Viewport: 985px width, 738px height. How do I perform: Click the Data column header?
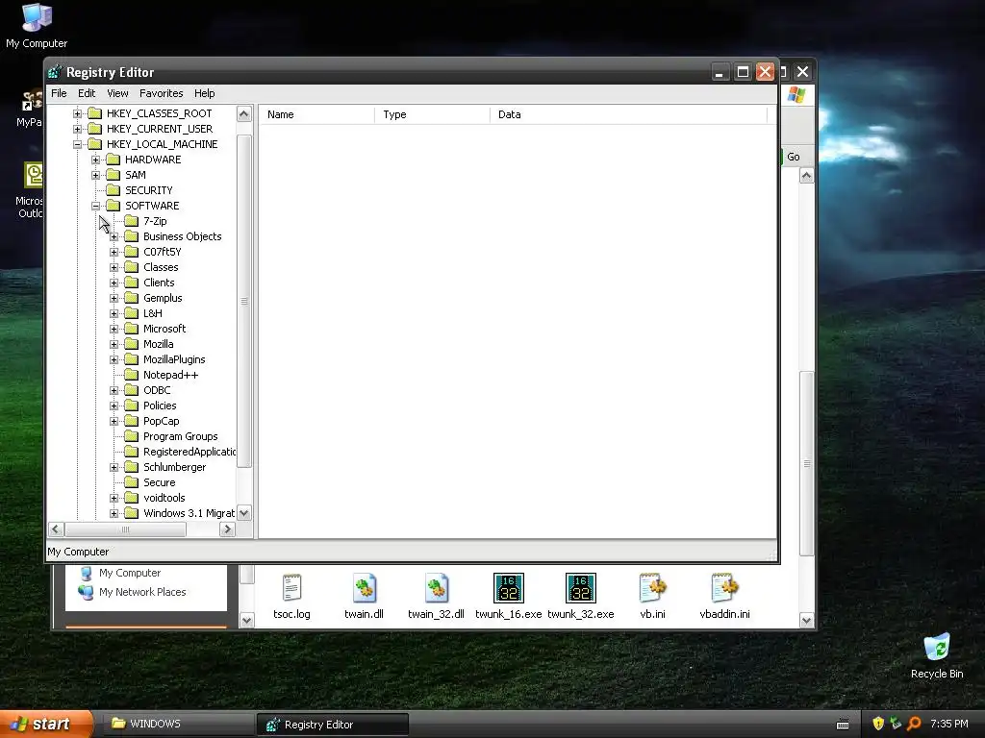[x=628, y=114]
